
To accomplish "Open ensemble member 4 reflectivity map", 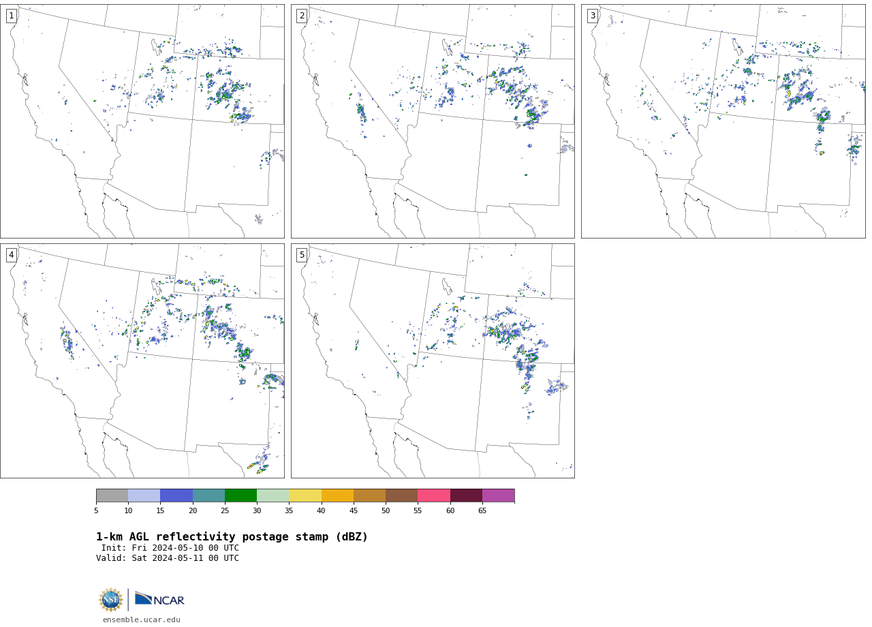I will coord(142,361).
